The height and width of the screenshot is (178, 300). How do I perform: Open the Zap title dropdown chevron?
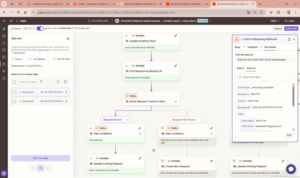(211, 21)
